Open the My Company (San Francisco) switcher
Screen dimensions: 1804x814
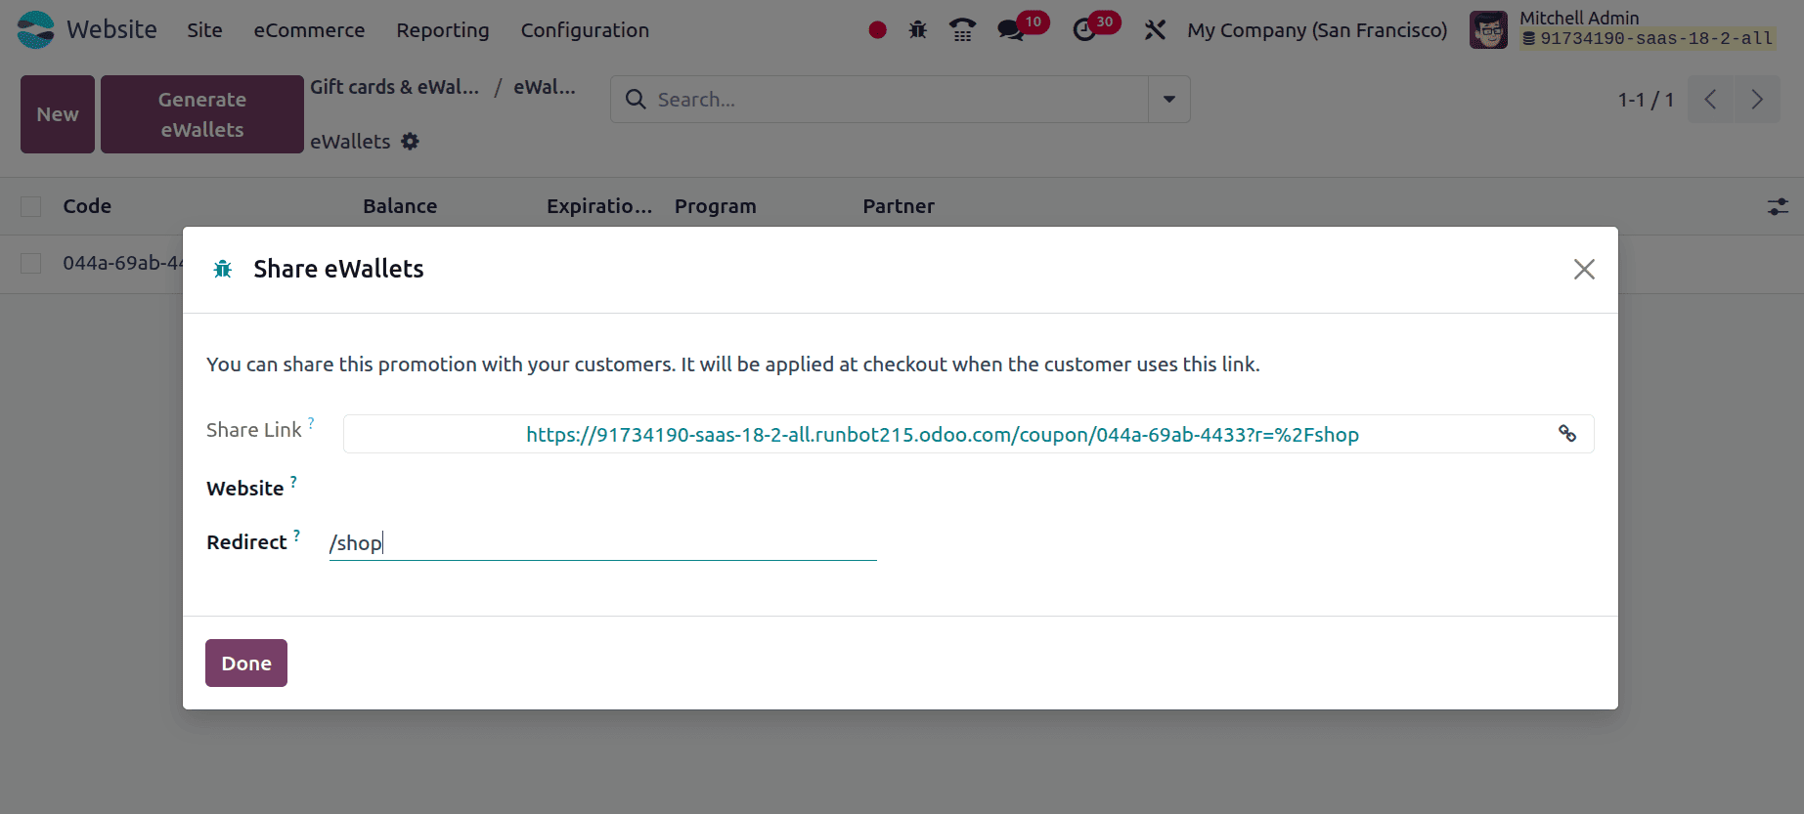pyautogui.click(x=1316, y=30)
